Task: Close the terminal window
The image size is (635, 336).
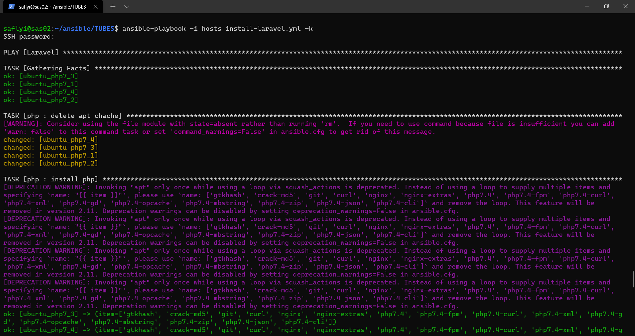Action: click(x=625, y=6)
